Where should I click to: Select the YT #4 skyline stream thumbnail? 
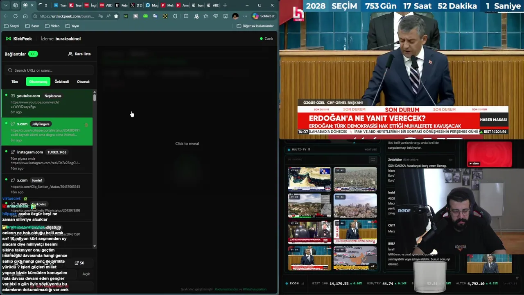pos(355,205)
